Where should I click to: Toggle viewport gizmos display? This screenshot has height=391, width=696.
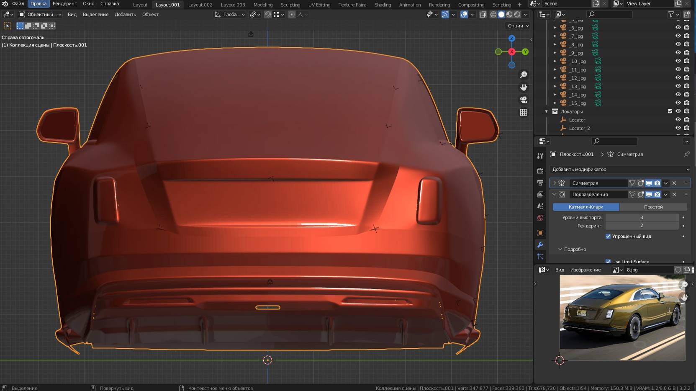(x=445, y=14)
